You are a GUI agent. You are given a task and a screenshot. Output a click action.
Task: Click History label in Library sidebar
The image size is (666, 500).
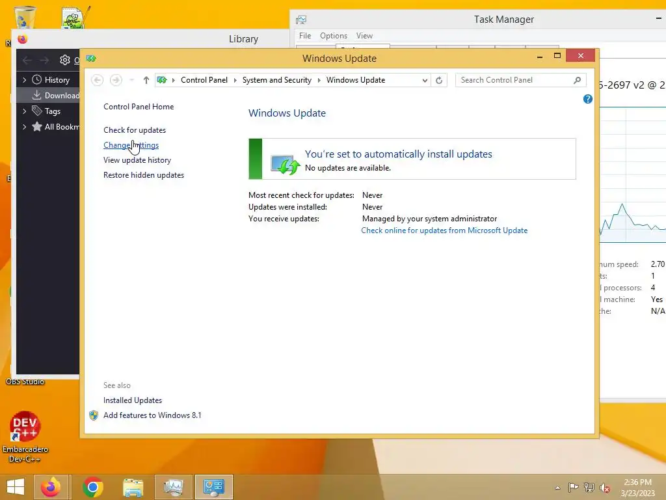(57, 80)
